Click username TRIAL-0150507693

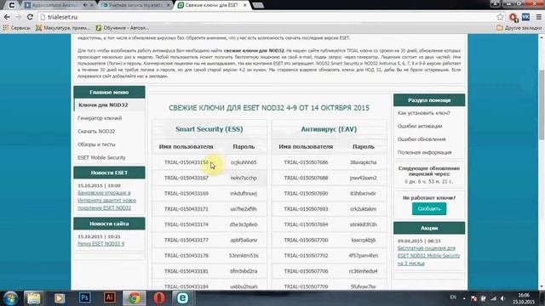pyautogui.click(x=306, y=209)
